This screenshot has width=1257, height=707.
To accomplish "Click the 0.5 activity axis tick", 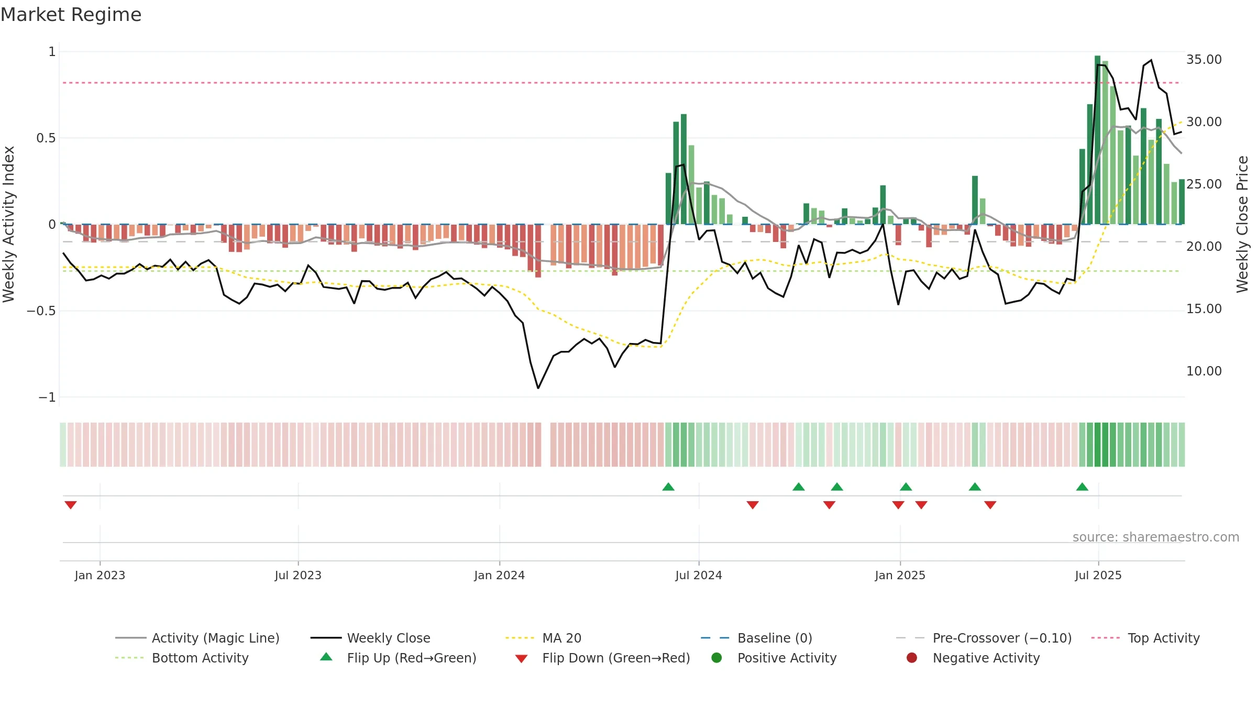I will pos(46,138).
